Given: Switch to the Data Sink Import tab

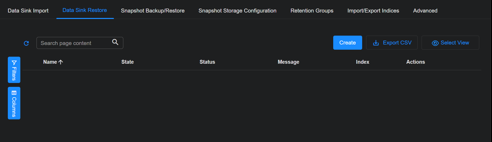Looking at the screenshot, I should [28, 11].
